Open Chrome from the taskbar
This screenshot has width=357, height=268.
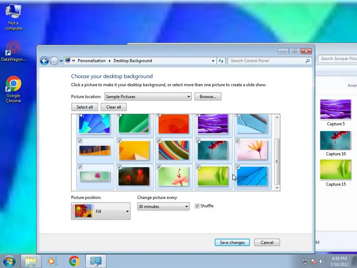(74, 261)
